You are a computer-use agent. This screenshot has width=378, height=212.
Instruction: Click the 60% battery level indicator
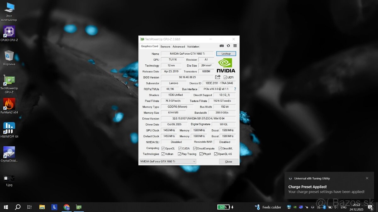point(223,207)
